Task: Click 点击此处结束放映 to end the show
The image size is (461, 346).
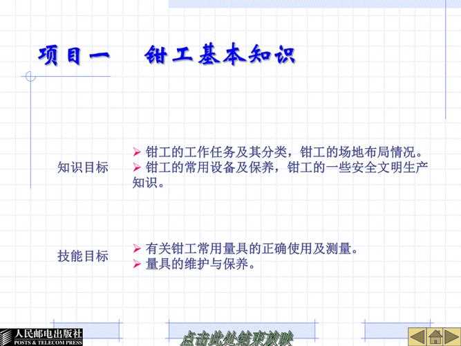Action: point(237,338)
